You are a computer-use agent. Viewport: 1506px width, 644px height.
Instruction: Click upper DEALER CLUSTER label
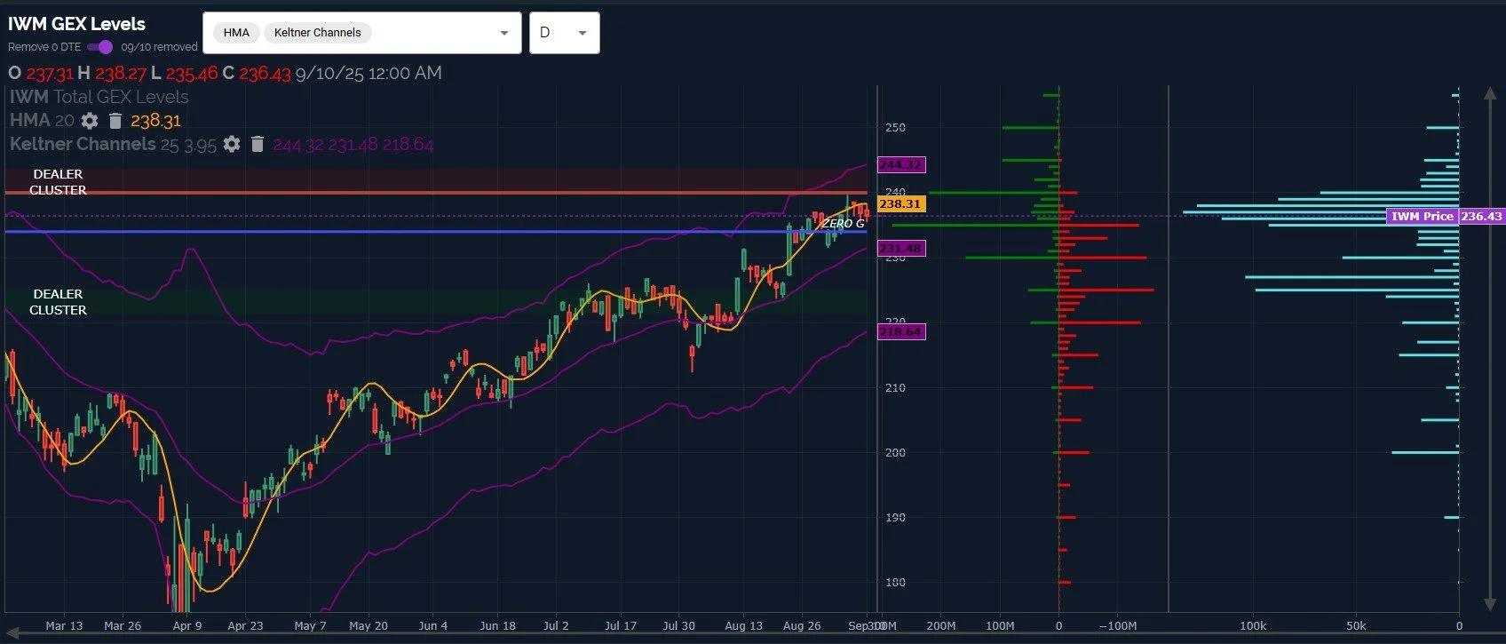[x=58, y=182]
